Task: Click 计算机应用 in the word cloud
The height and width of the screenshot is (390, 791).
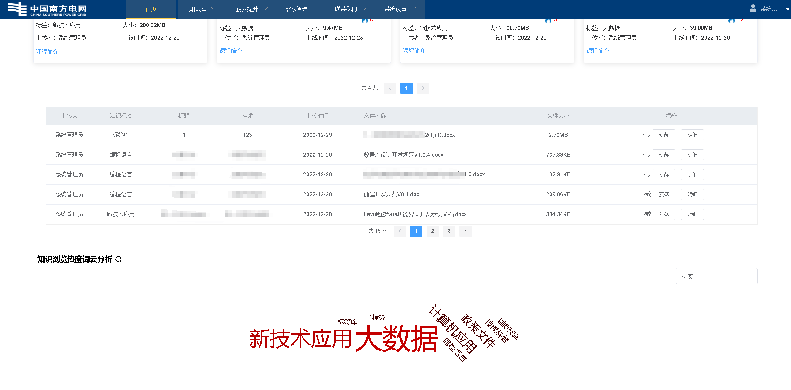Action: [453, 329]
